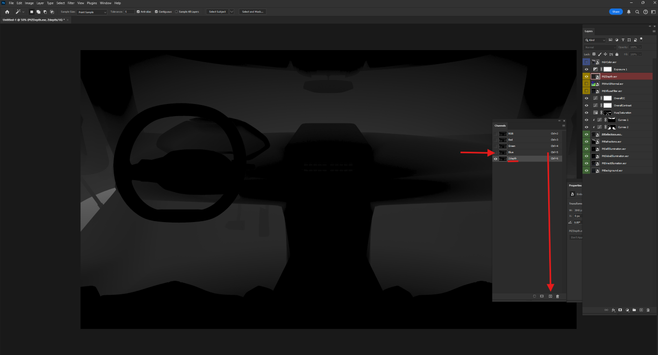Viewport: 658px width, 355px height.
Task: Uncheck the Anti-alias checkbox
Action: 138,12
